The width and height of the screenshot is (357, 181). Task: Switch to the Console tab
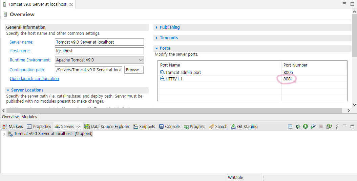(x=170, y=127)
